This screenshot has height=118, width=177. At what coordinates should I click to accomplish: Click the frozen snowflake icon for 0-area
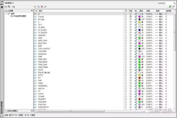coord(131,17)
